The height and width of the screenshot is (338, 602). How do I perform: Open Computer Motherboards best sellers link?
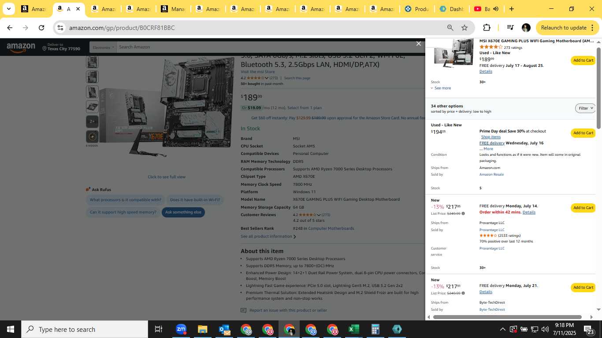pos(331,228)
